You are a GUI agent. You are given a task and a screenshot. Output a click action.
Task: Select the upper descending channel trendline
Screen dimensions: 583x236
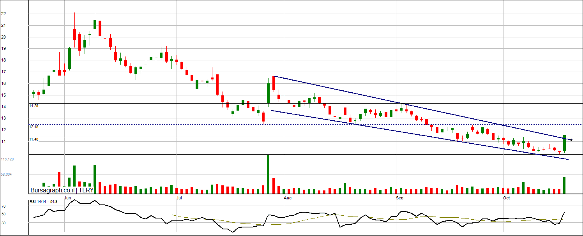pyautogui.click(x=422, y=108)
